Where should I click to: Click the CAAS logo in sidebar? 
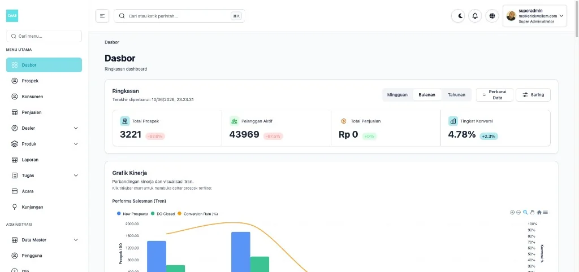[x=12, y=16]
